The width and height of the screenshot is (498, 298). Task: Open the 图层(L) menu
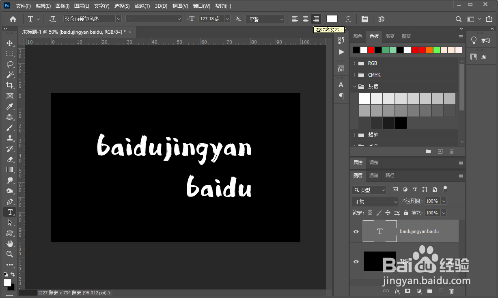82,6
